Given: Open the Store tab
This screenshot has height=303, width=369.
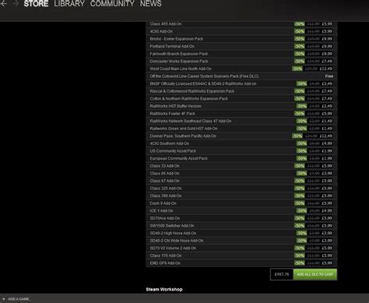Looking at the screenshot, I should (36, 4).
